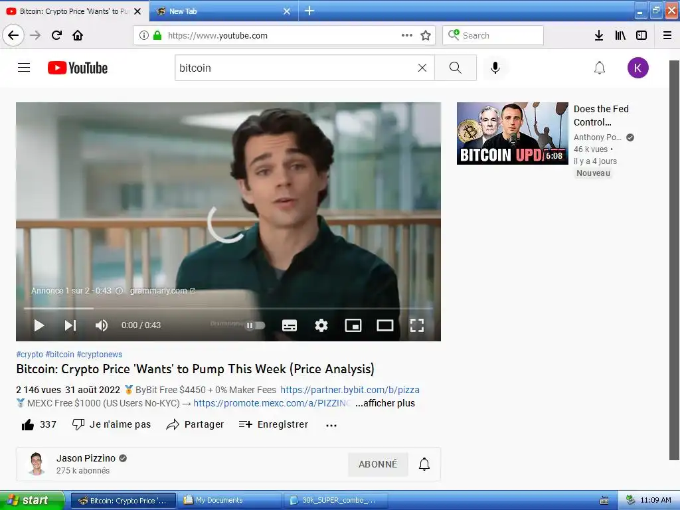Click the #bitcoin hashtag
Image resolution: width=680 pixels, height=510 pixels.
click(60, 355)
